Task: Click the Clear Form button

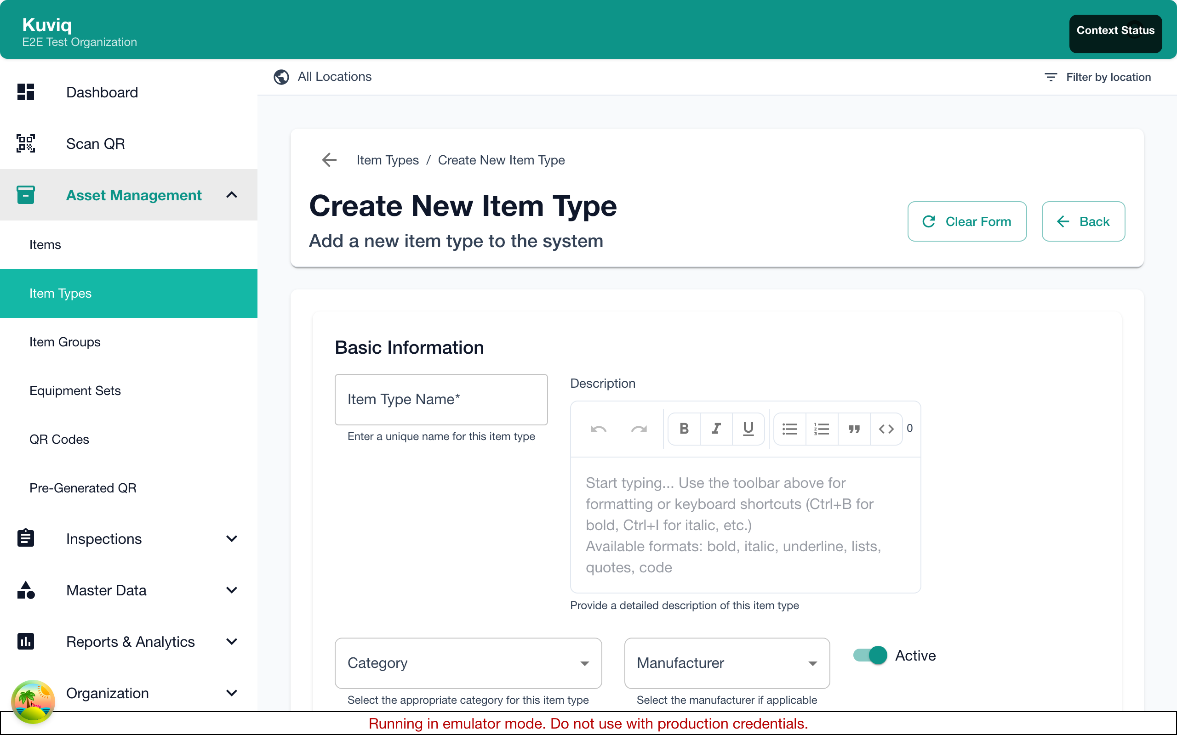Action: click(x=967, y=221)
